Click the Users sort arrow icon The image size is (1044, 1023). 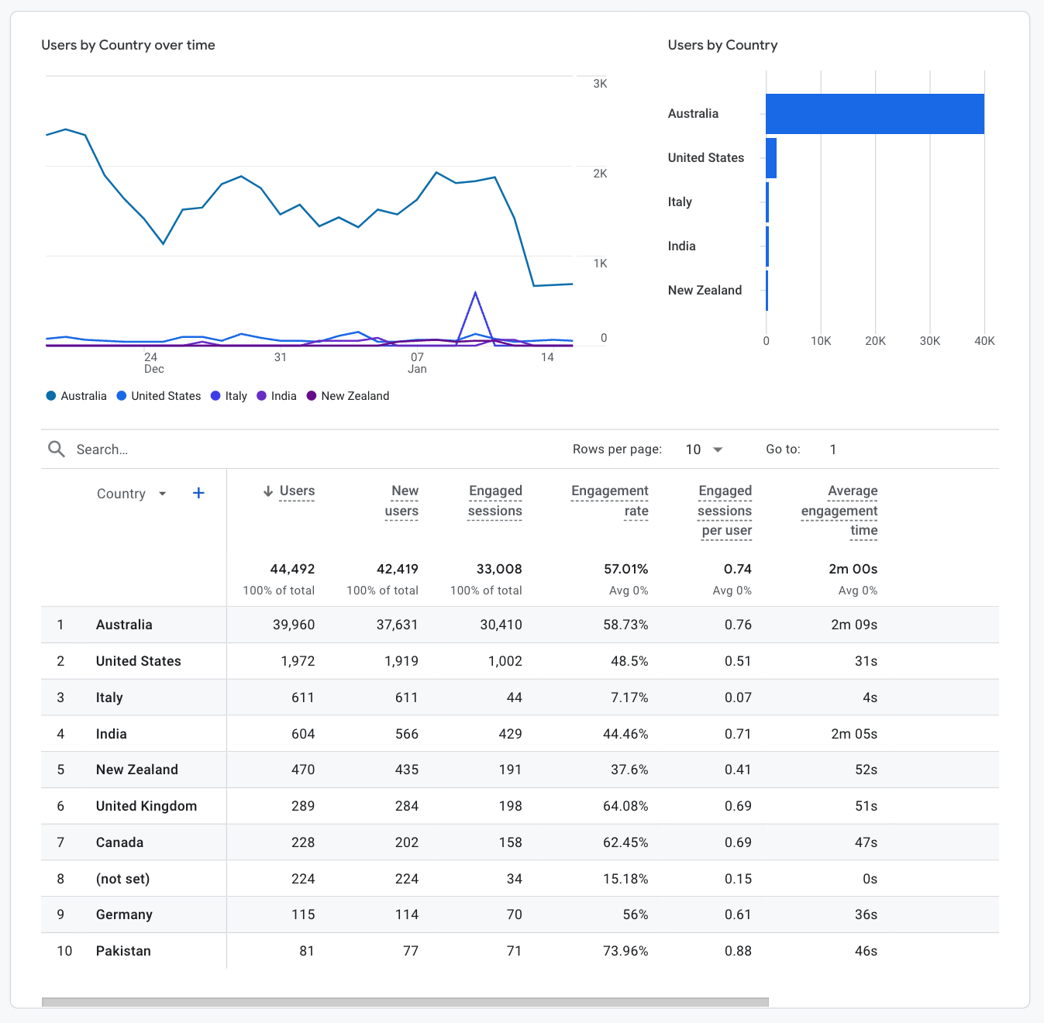(x=268, y=491)
